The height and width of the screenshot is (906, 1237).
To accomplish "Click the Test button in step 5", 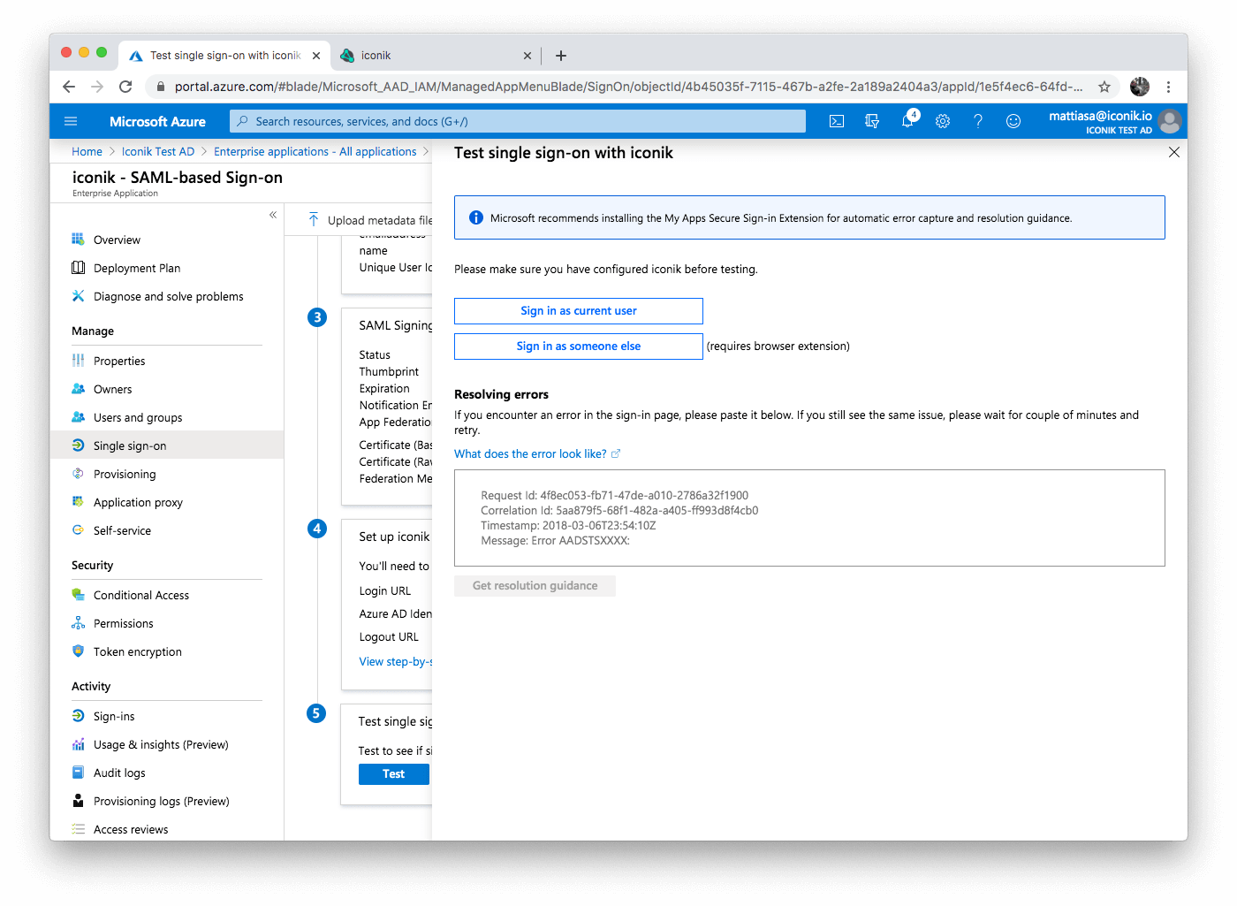I will (x=393, y=773).
